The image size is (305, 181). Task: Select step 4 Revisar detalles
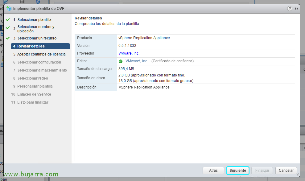click(x=40, y=46)
